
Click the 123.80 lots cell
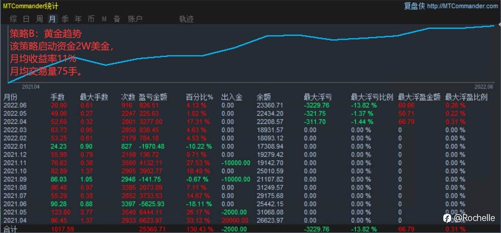tap(60, 212)
